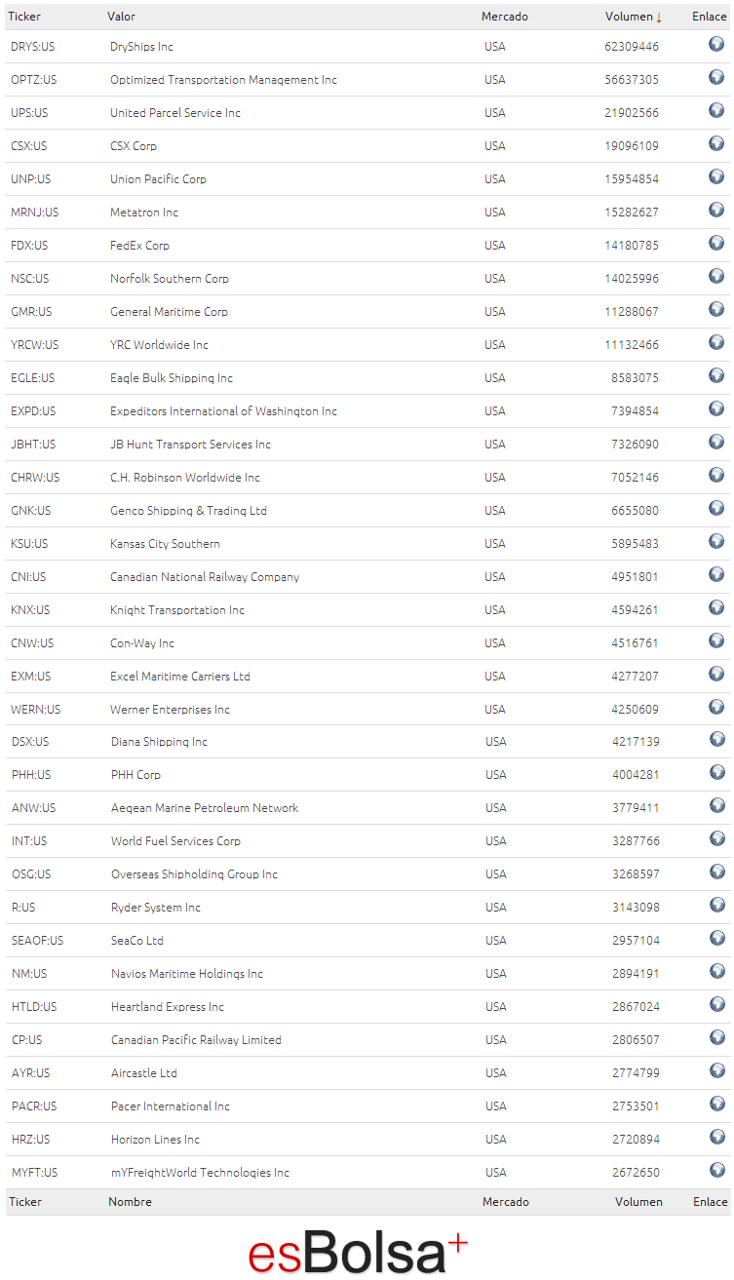
Task: Click the Canadian National Railway Company row
Action: pyautogui.click(x=367, y=577)
